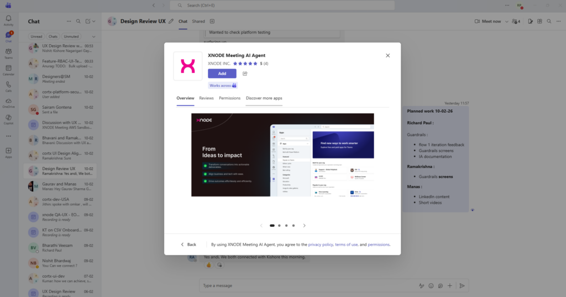Click the Add button for XNODE agent
The height and width of the screenshot is (297, 566).
click(x=222, y=73)
